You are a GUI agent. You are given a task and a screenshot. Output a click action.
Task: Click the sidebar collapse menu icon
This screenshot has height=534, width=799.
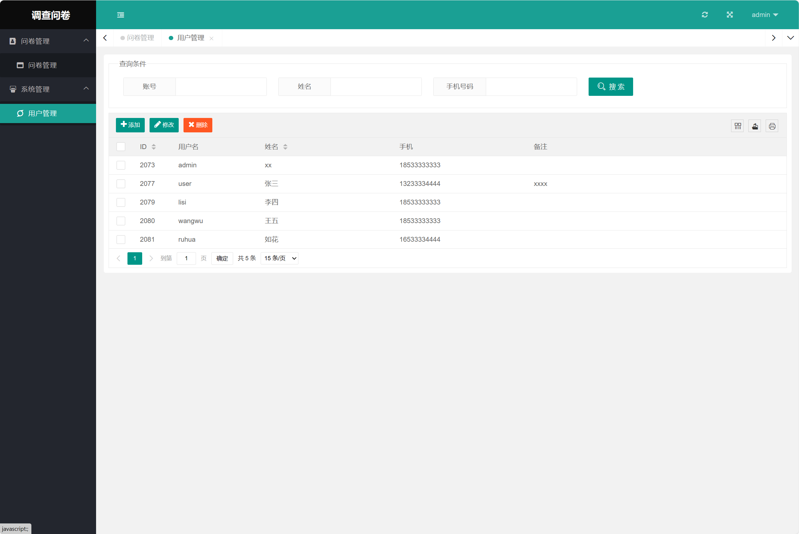click(120, 15)
